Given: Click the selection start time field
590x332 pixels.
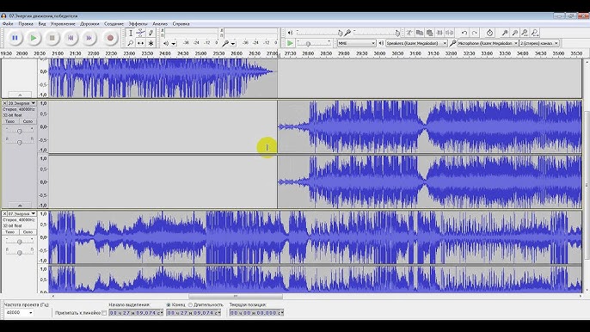Looking at the screenshot, I should (136, 313).
